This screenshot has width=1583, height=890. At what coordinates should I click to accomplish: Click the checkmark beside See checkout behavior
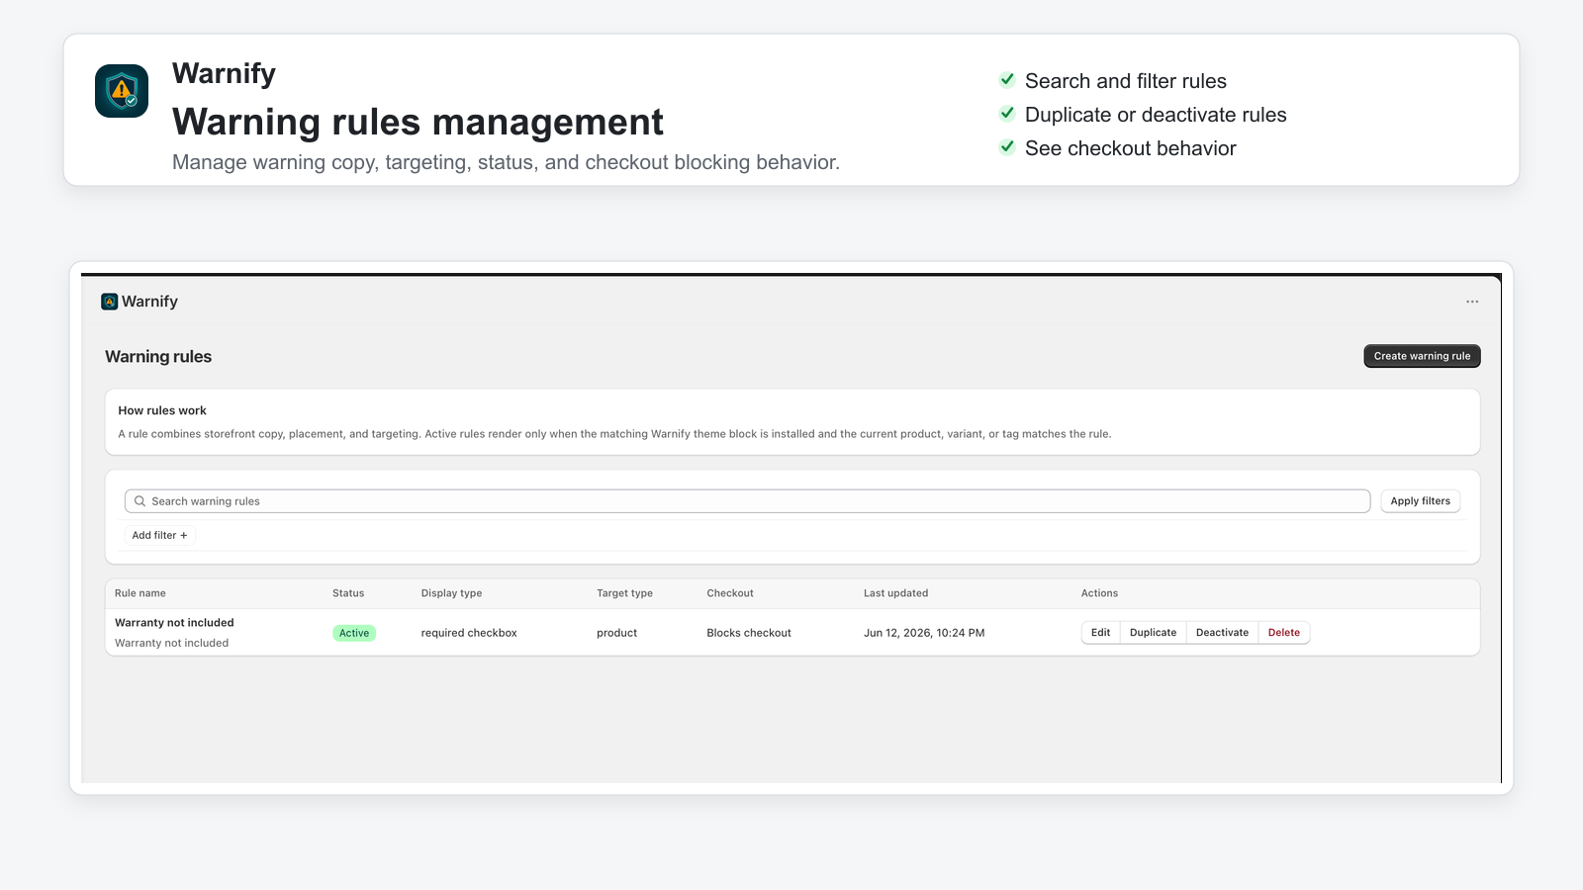[1007, 147]
